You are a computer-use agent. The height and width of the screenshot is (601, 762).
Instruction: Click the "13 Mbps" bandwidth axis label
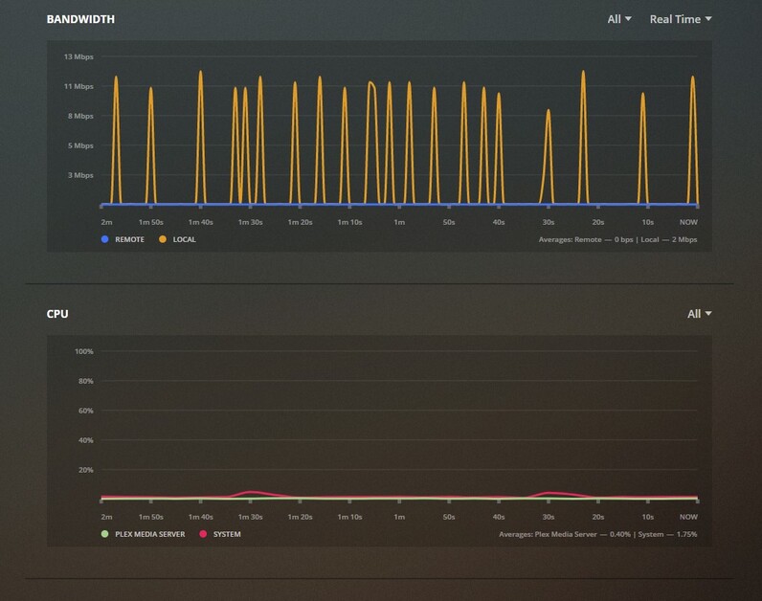click(x=78, y=56)
